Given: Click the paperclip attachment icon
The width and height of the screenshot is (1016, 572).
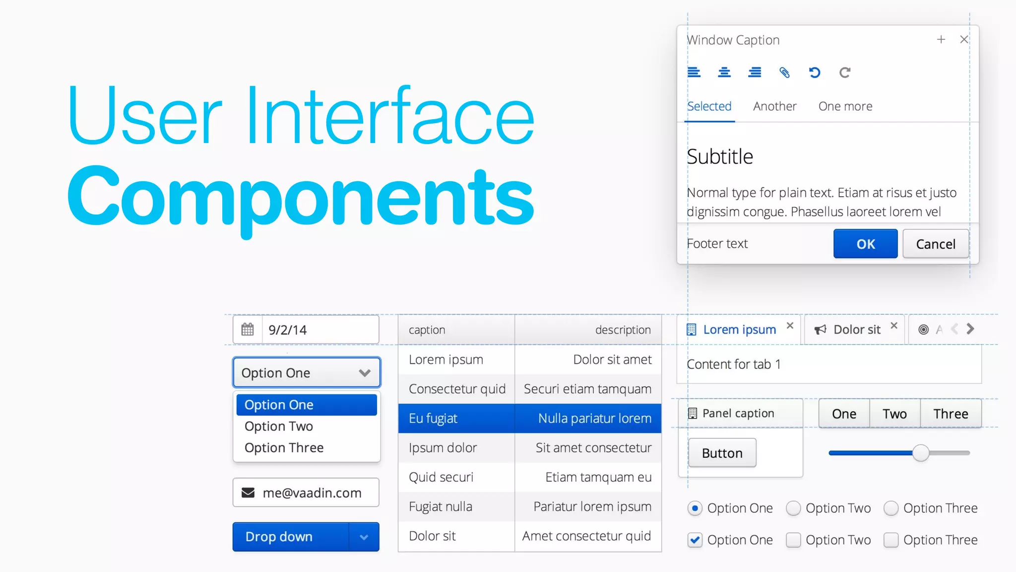Looking at the screenshot, I should [x=784, y=72].
